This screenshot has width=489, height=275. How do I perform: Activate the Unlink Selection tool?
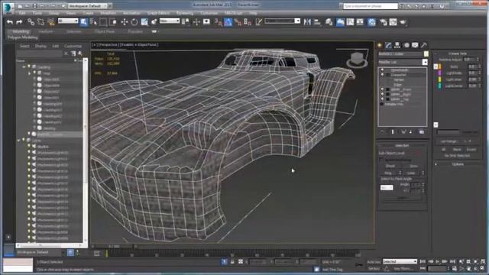pos(40,22)
